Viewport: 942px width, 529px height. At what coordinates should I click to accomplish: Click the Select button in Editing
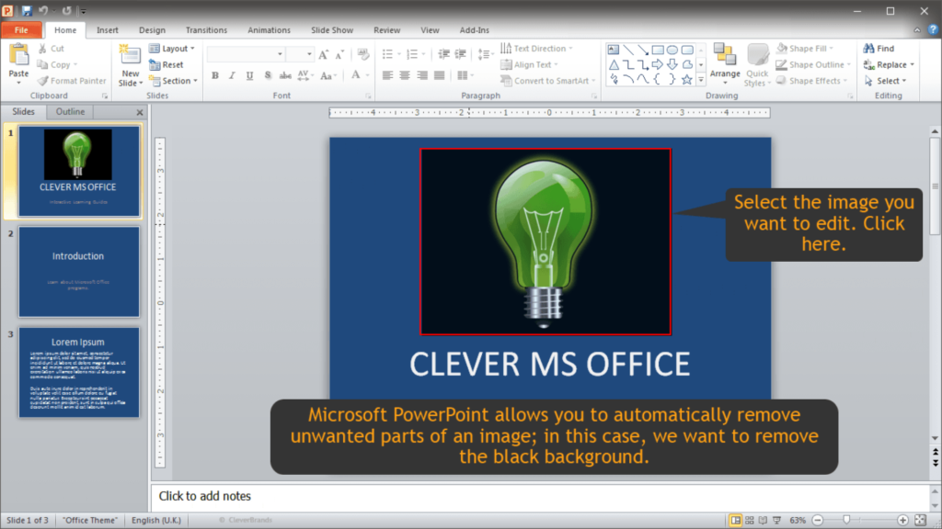click(885, 81)
